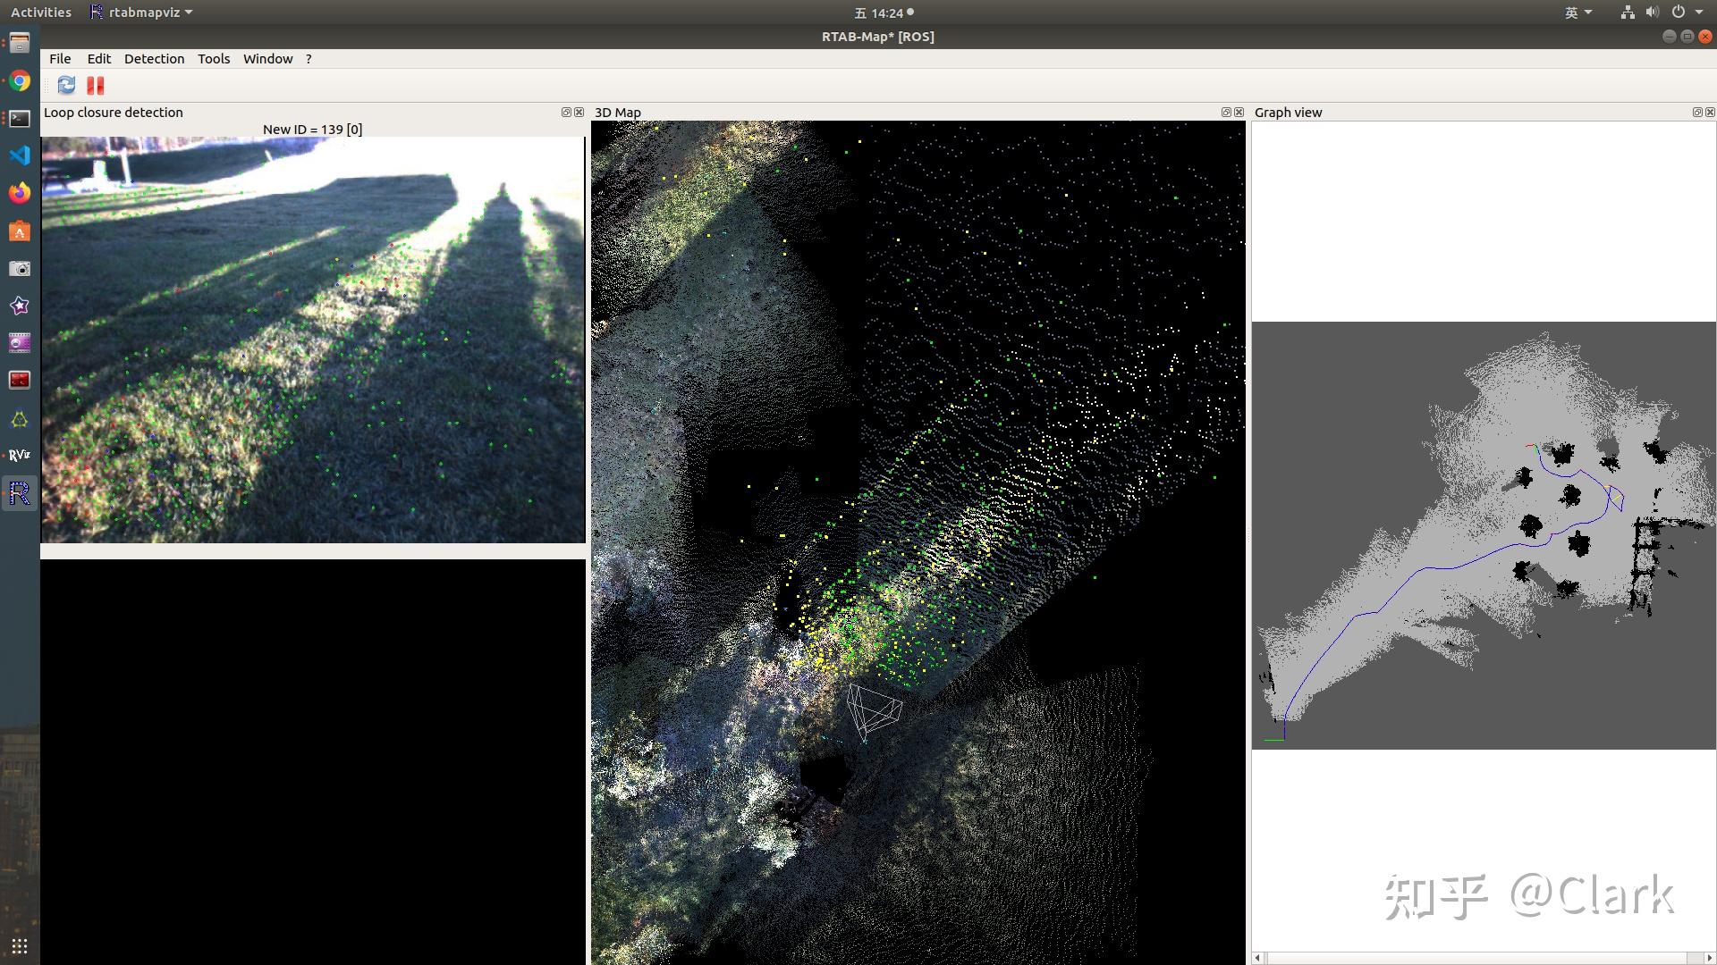Open the Tools menu
1717x965 pixels.
tap(214, 59)
